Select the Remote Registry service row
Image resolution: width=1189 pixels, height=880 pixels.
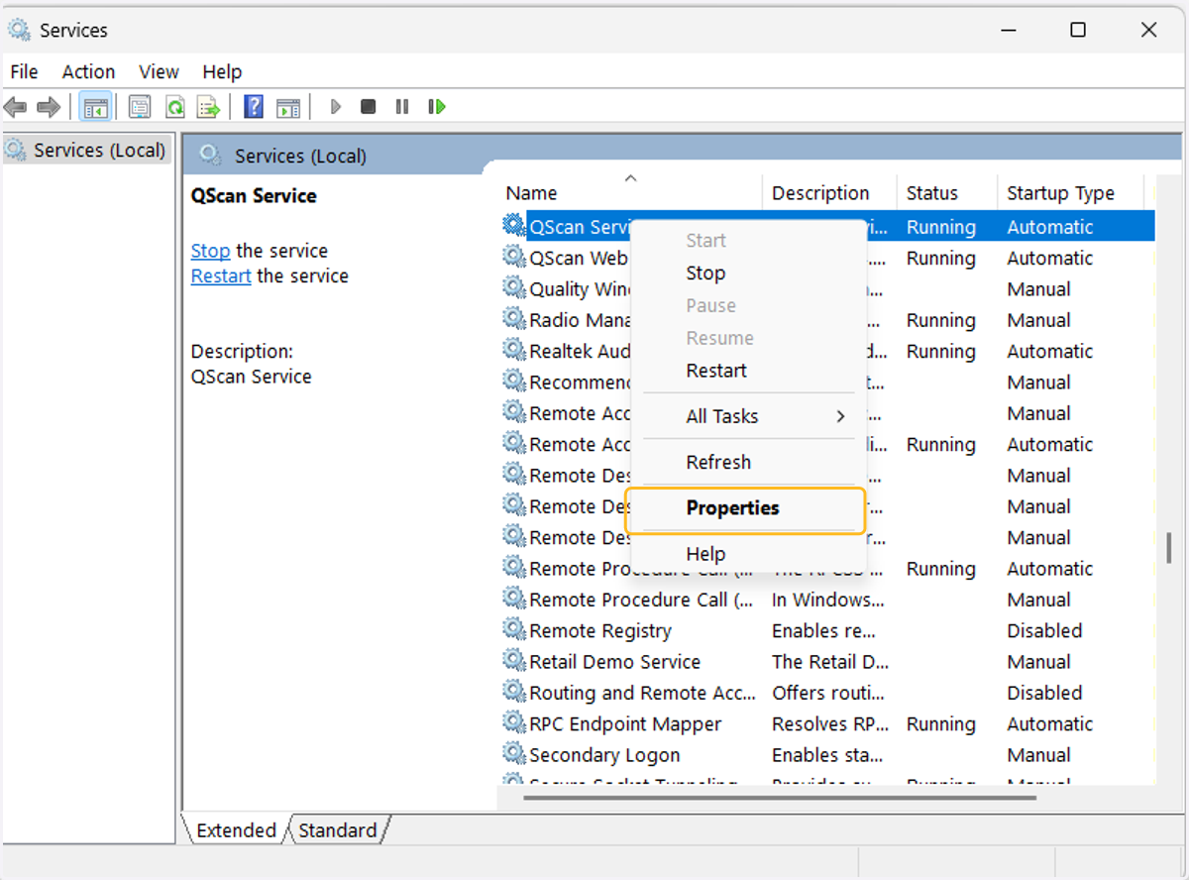(826, 630)
